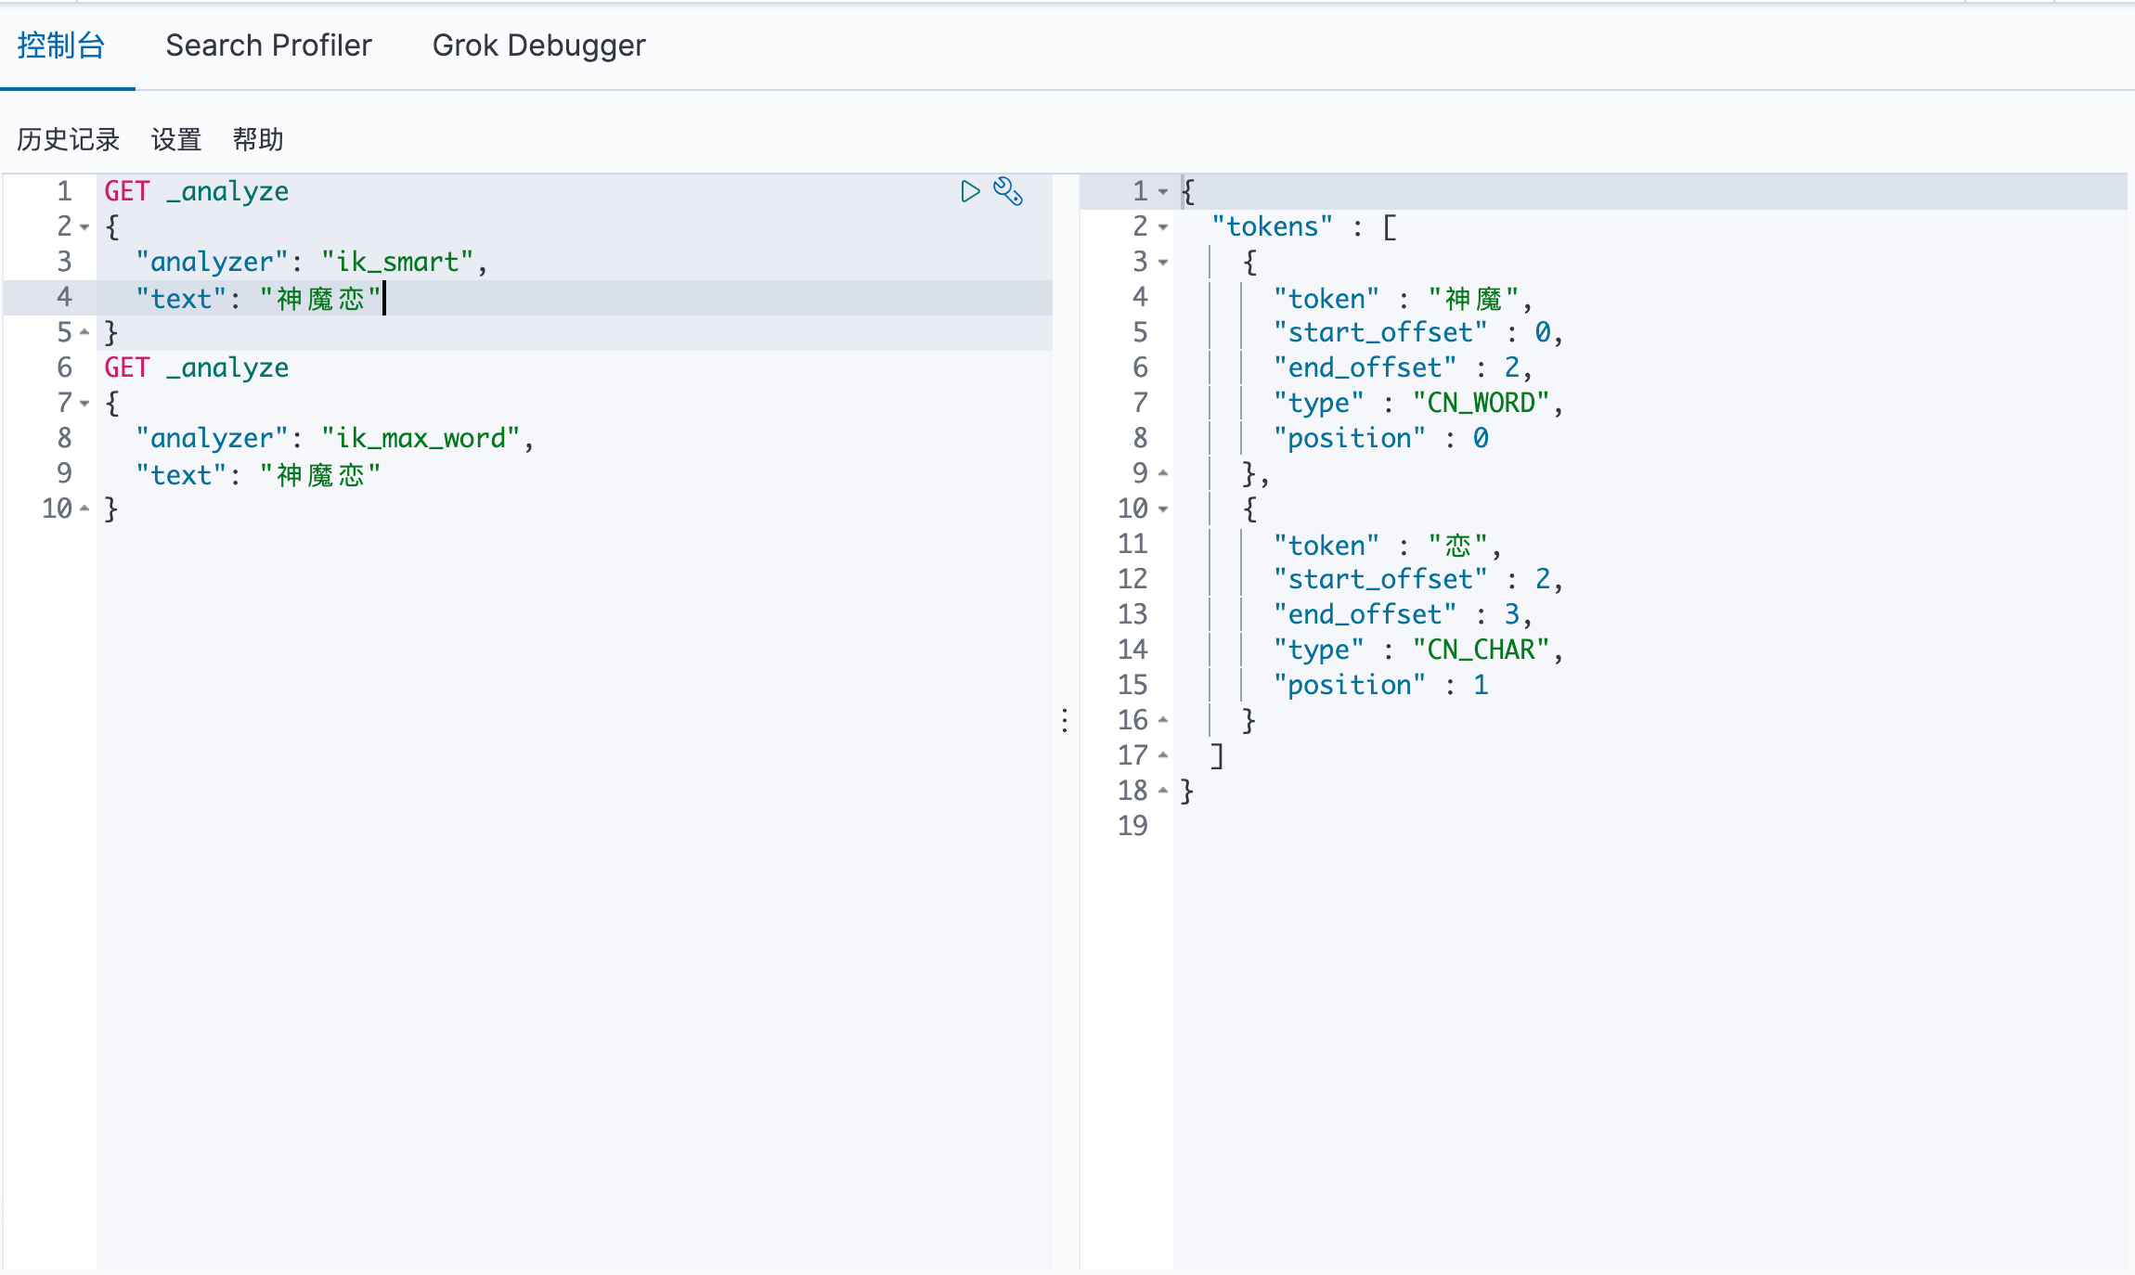
Task: Open 设置 settings link
Action: click(x=176, y=139)
